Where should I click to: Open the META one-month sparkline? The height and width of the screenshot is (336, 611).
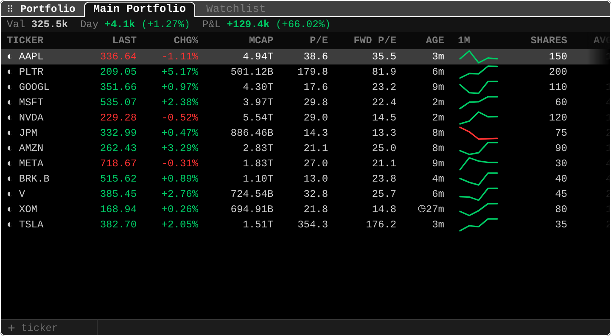(479, 164)
